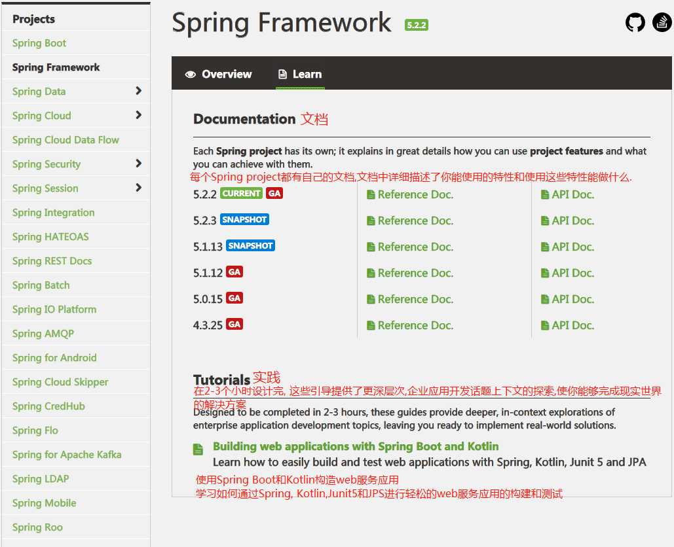Click the Tutorials section heading
Image resolution: width=674 pixels, height=547 pixels.
pos(221,380)
